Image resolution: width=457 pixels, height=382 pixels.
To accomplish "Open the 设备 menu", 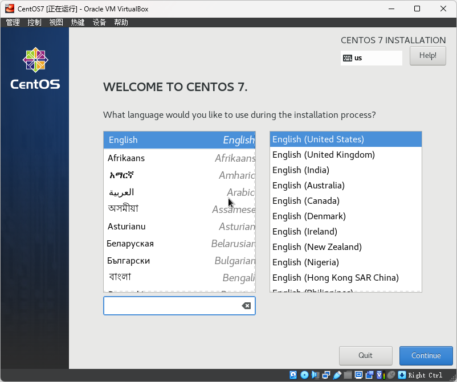I will [x=99, y=22].
